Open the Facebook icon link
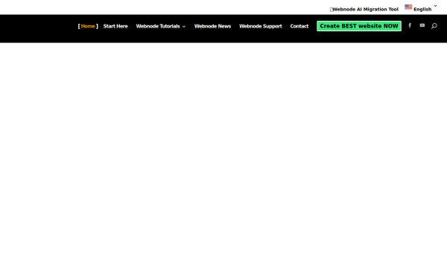The height and width of the screenshot is (279, 447). click(x=410, y=25)
